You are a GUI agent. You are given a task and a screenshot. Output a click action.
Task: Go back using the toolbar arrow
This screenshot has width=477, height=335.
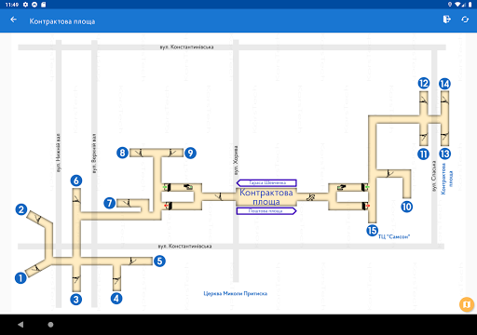(13, 20)
